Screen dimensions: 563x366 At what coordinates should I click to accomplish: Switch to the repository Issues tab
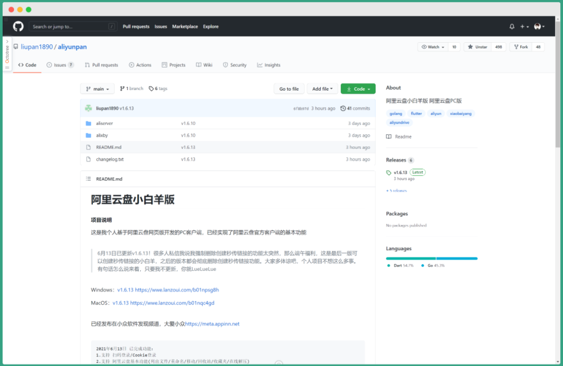(x=60, y=65)
